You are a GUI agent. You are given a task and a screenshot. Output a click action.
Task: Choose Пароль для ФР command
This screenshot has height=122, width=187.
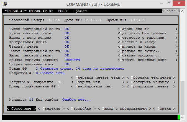coord(147,29)
